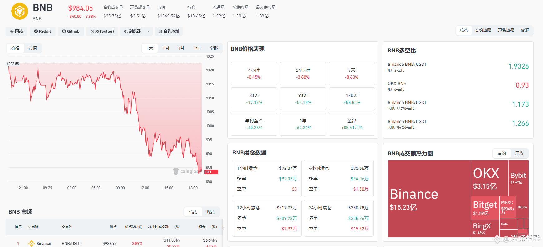The height and width of the screenshot is (247, 543).
Task: Open the Github link button
Action: point(71,31)
